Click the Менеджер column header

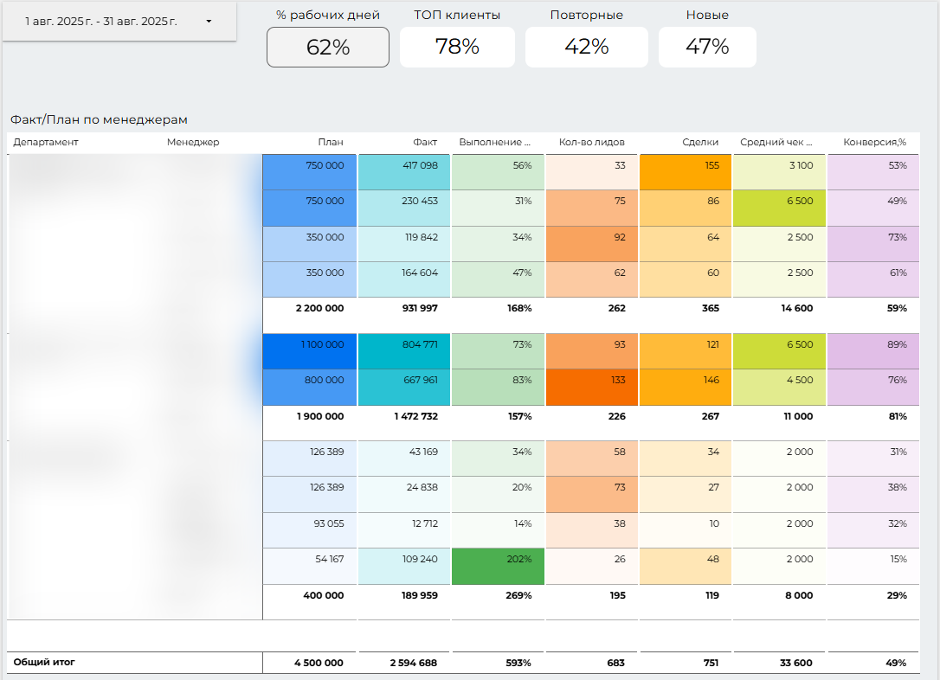(193, 143)
